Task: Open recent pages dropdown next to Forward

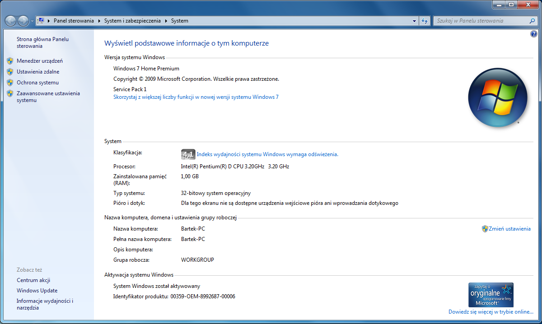Action: click(x=32, y=21)
